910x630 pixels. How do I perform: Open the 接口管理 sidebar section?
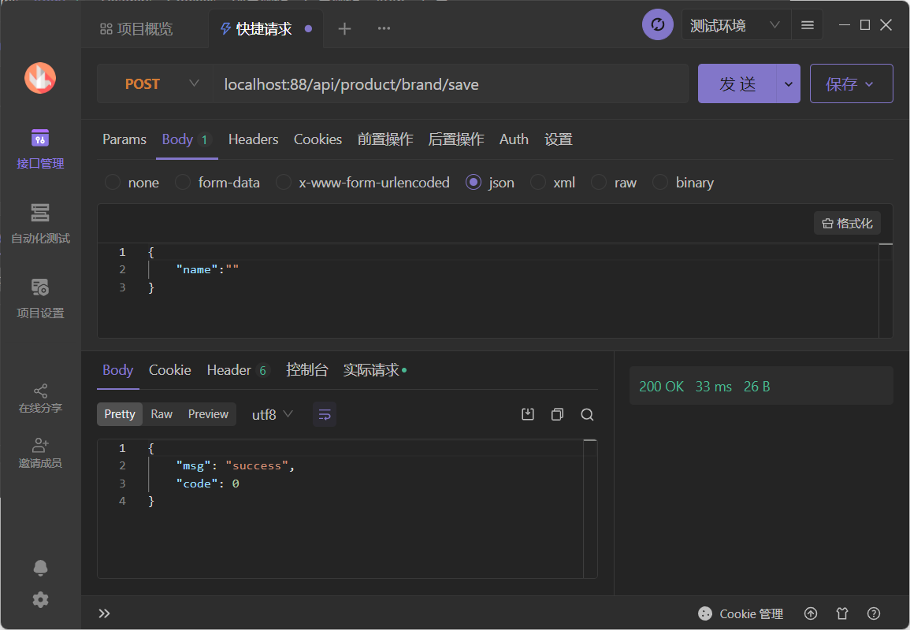(40, 149)
